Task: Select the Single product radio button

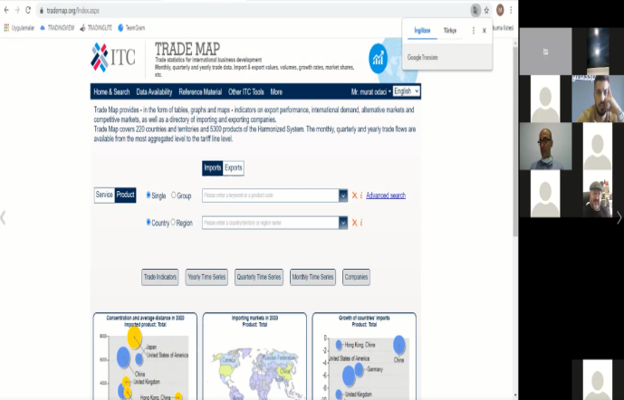Action: point(148,195)
